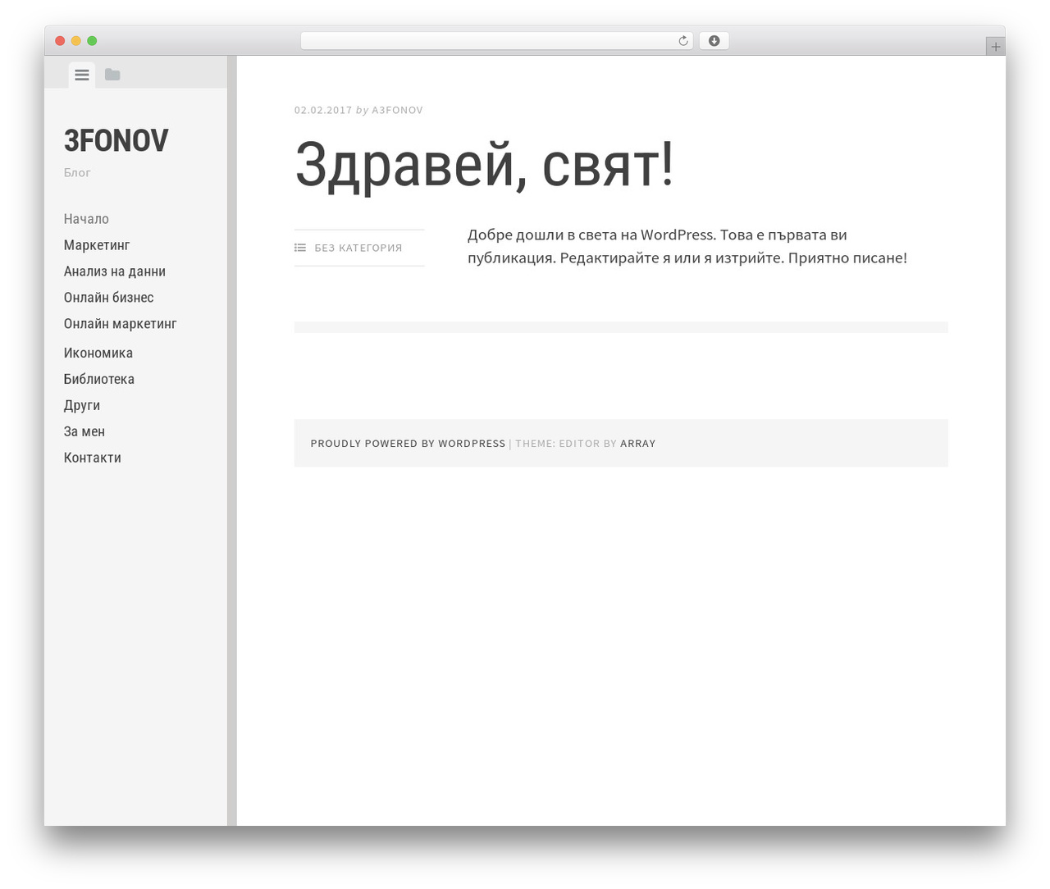1050x889 pixels.
Task: Reload page using the refresh icon
Action: [682, 41]
